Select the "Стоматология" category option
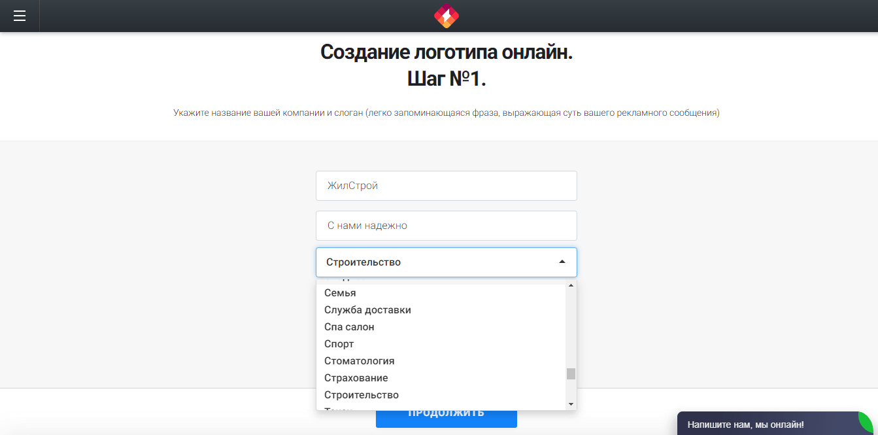This screenshot has width=878, height=435. (360, 360)
